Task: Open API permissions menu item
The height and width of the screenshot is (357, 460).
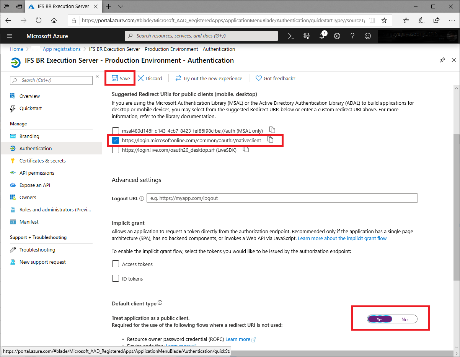Action: 37,173
